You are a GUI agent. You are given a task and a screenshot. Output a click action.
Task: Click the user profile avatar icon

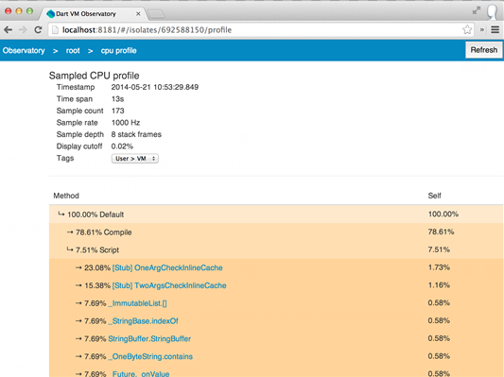(x=492, y=12)
